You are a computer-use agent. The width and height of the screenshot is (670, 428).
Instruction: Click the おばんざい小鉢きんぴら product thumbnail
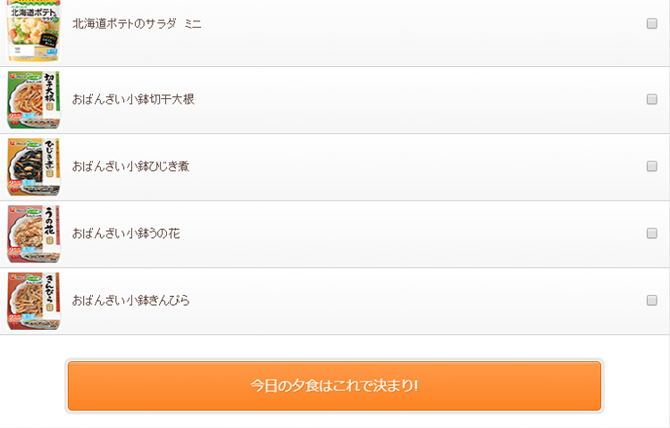pyautogui.click(x=33, y=301)
